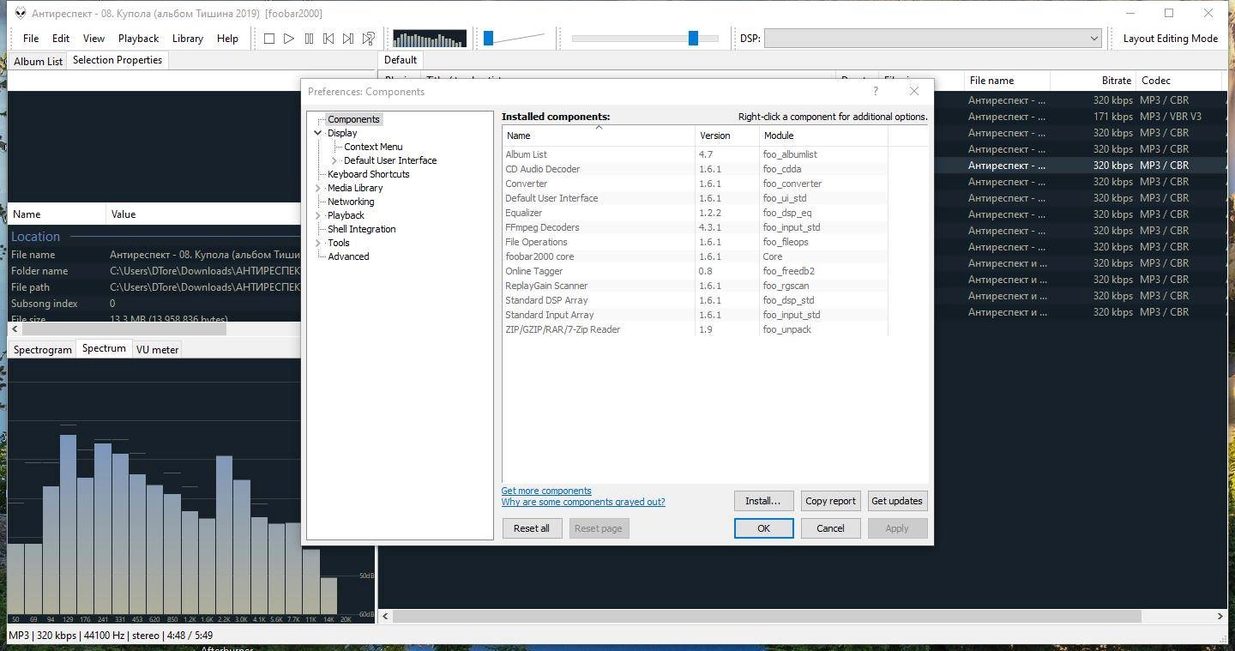Open the Library menu
This screenshot has height=651, width=1235.
click(188, 39)
